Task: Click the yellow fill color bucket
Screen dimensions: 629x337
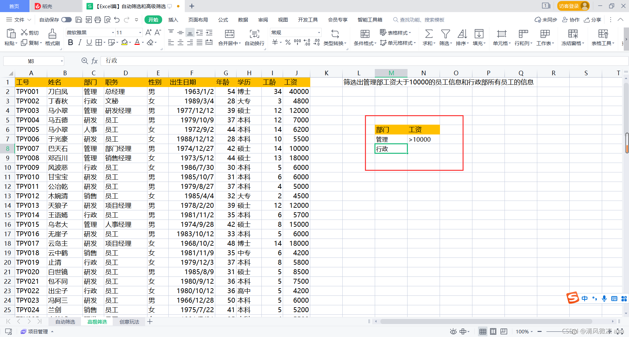Action: pyautogui.click(x=124, y=43)
